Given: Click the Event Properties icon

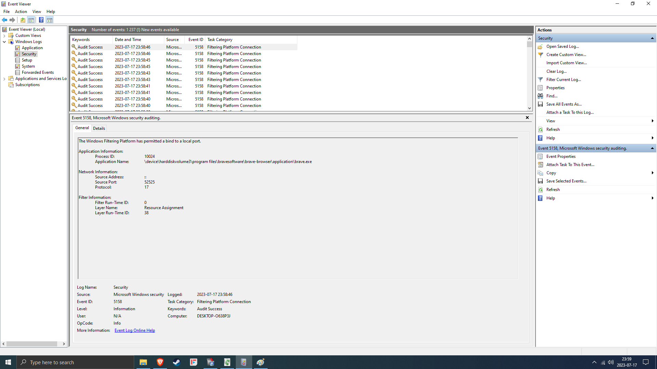Looking at the screenshot, I should (x=540, y=156).
